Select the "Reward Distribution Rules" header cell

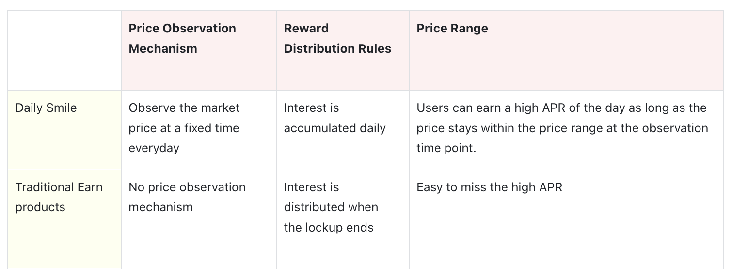[337, 39]
